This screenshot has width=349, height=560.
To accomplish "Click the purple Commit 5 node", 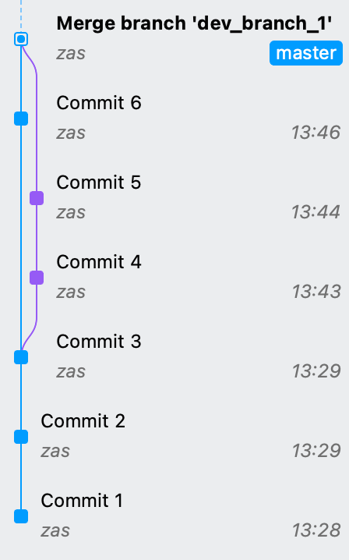I will 37,198.
